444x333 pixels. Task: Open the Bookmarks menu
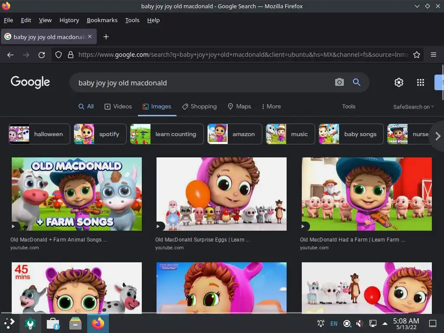102,20
